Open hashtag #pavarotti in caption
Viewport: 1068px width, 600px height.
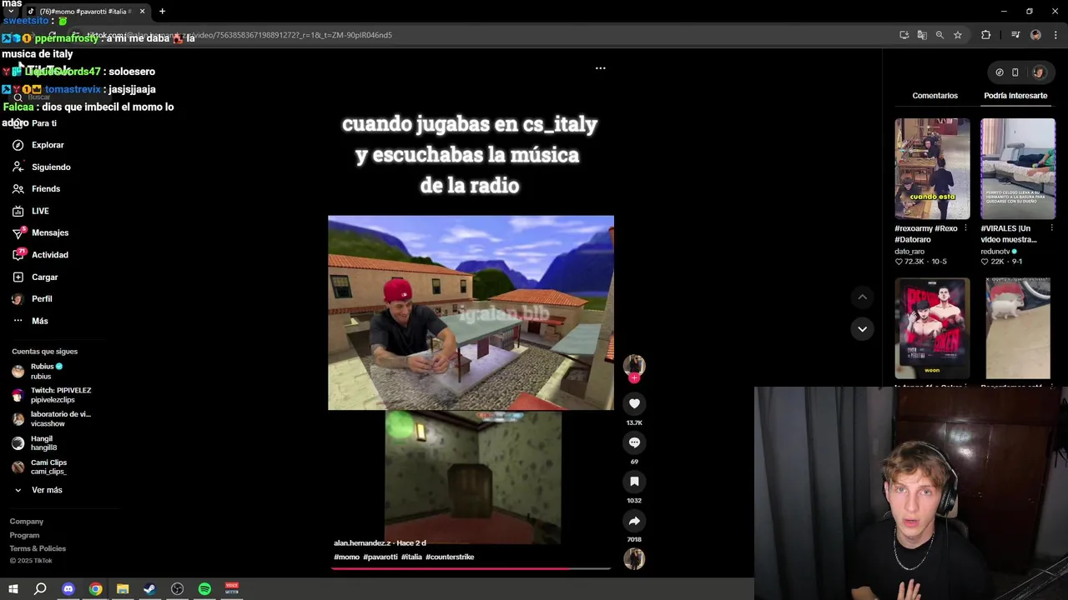coord(380,557)
